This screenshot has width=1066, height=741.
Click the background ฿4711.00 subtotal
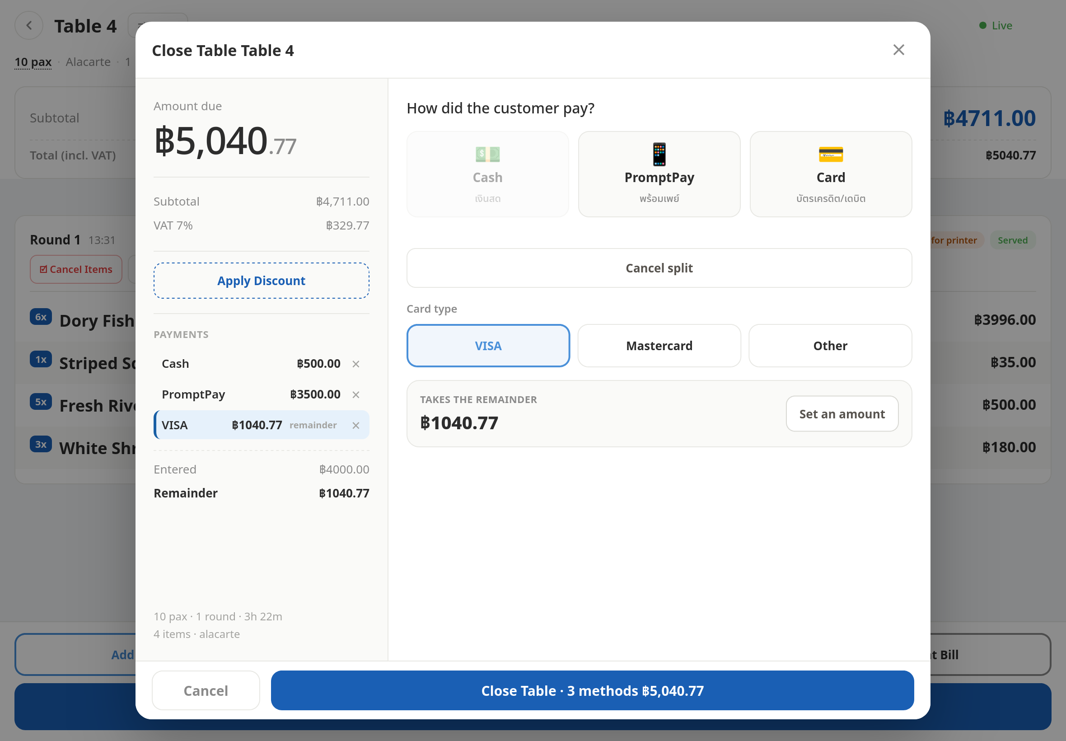click(989, 118)
